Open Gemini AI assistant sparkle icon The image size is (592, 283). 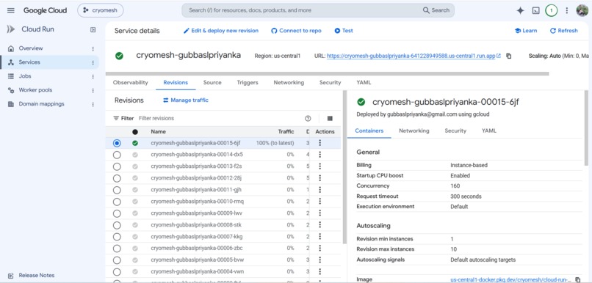520,10
